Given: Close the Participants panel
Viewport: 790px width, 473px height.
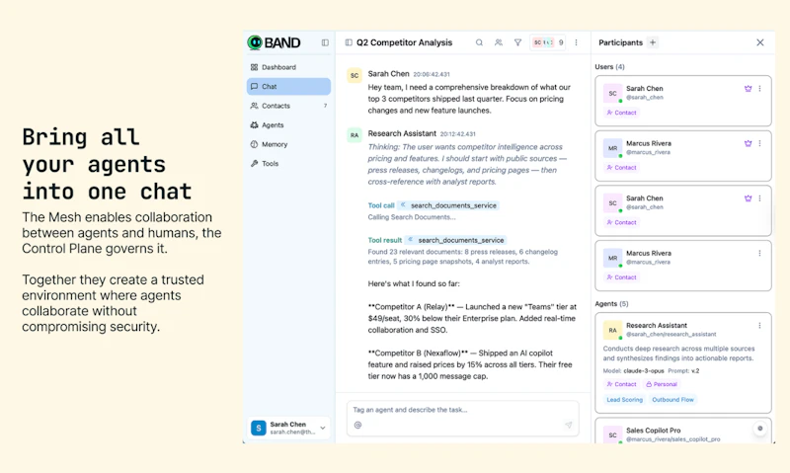Looking at the screenshot, I should pyautogui.click(x=759, y=42).
